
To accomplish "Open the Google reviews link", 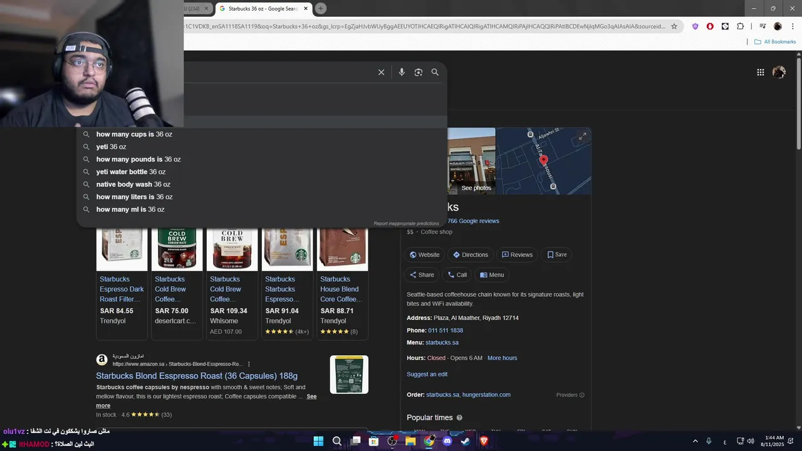I will (473, 221).
